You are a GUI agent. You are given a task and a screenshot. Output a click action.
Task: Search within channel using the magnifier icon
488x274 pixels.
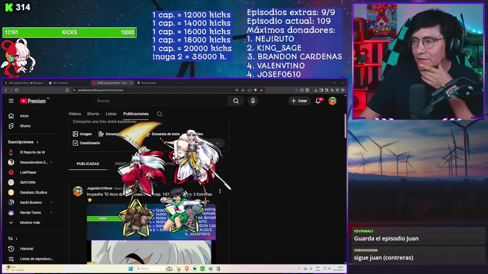click(159, 114)
